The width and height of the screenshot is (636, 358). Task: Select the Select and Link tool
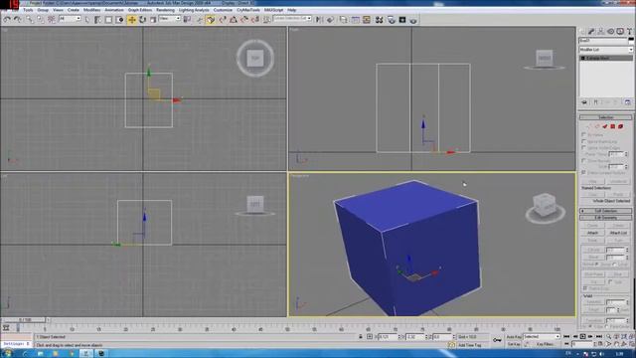tap(30, 20)
